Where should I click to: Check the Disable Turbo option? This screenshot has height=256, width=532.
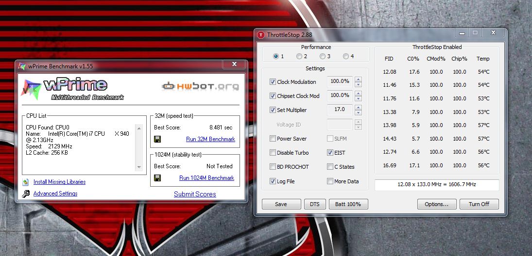pyautogui.click(x=273, y=152)
